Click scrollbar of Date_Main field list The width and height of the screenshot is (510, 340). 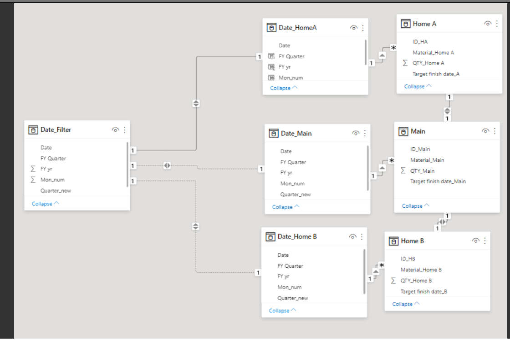pyautogui.click(x=368, y=168)
